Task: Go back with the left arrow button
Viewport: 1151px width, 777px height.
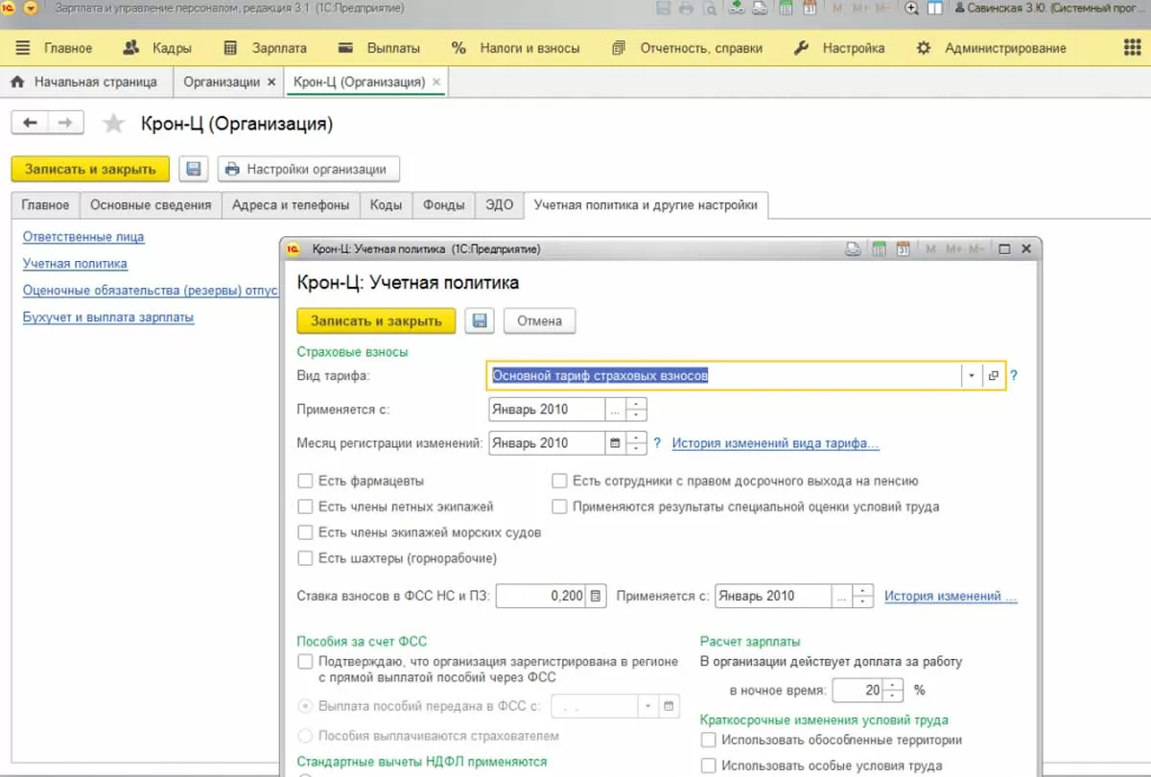Action: tap(30, 123)
